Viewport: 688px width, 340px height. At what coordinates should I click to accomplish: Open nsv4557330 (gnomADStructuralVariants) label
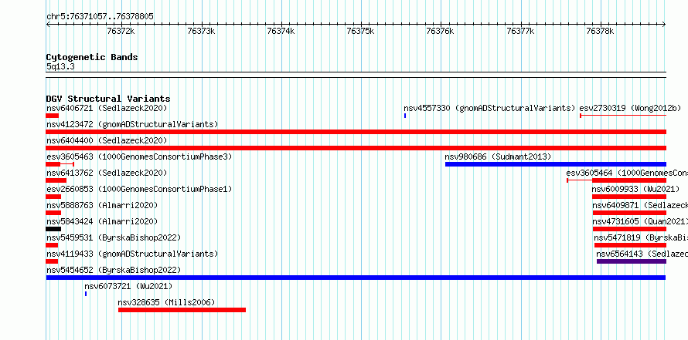click(x=489, y=108)
